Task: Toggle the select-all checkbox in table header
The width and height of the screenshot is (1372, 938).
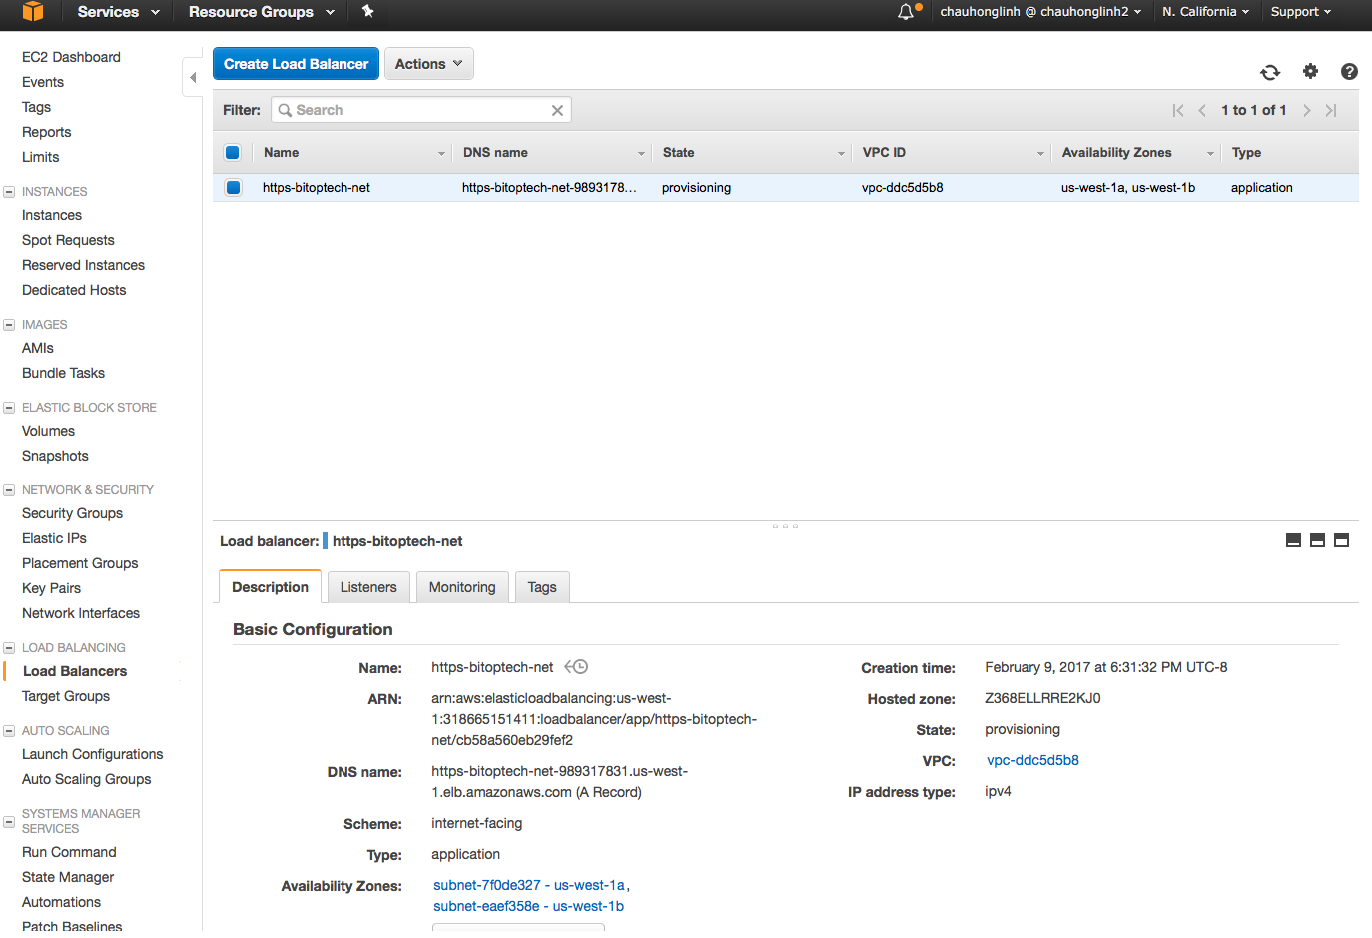Action: coord(233,153)
